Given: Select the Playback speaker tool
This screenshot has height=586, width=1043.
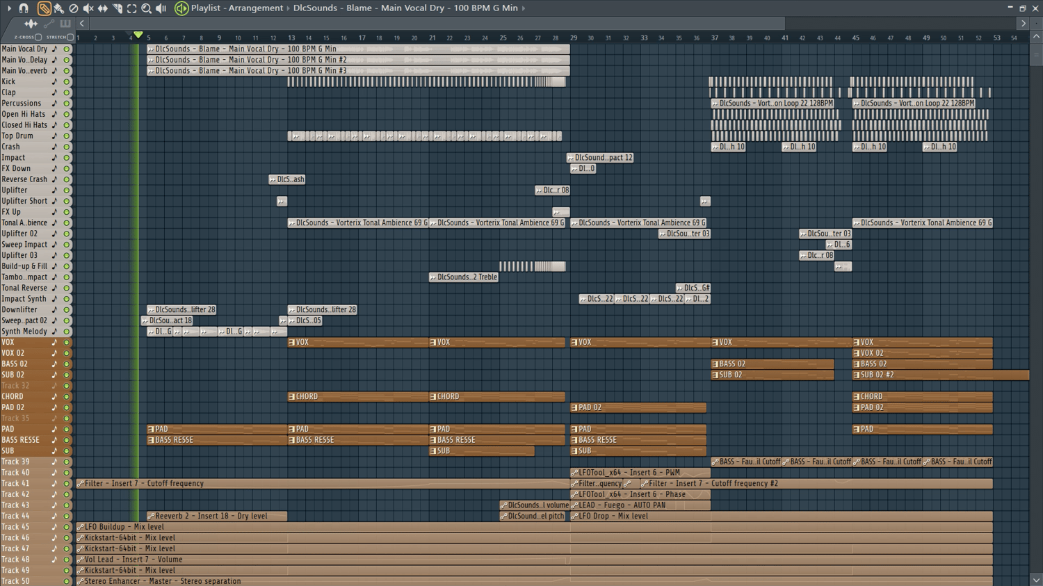Looking at the screenshot, I should (161, 8).
